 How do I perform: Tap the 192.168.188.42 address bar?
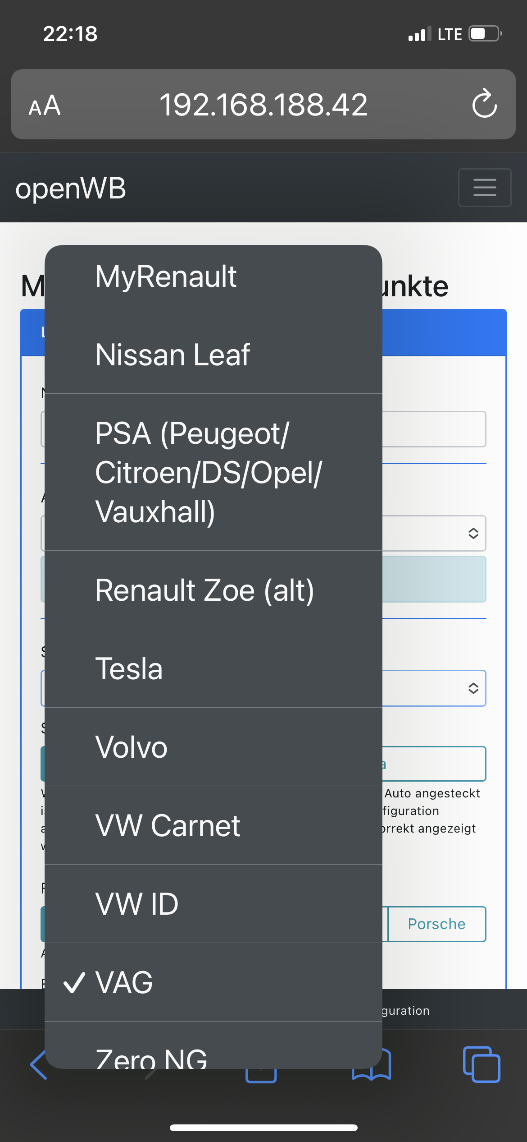(x=263, y=104)
